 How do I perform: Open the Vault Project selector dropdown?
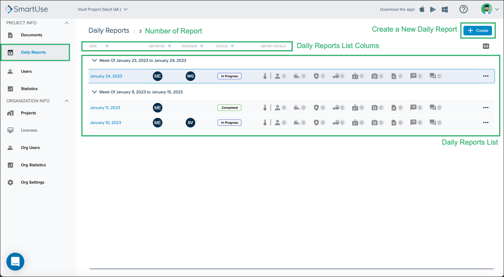coord(103,10)
